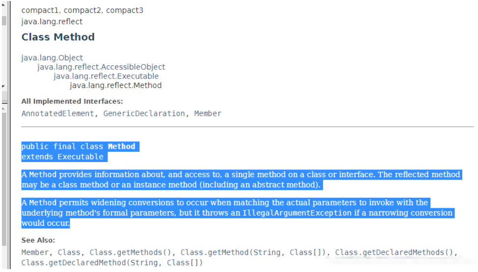Open Class.getDeclaredMethods() link

coord(396,252)
